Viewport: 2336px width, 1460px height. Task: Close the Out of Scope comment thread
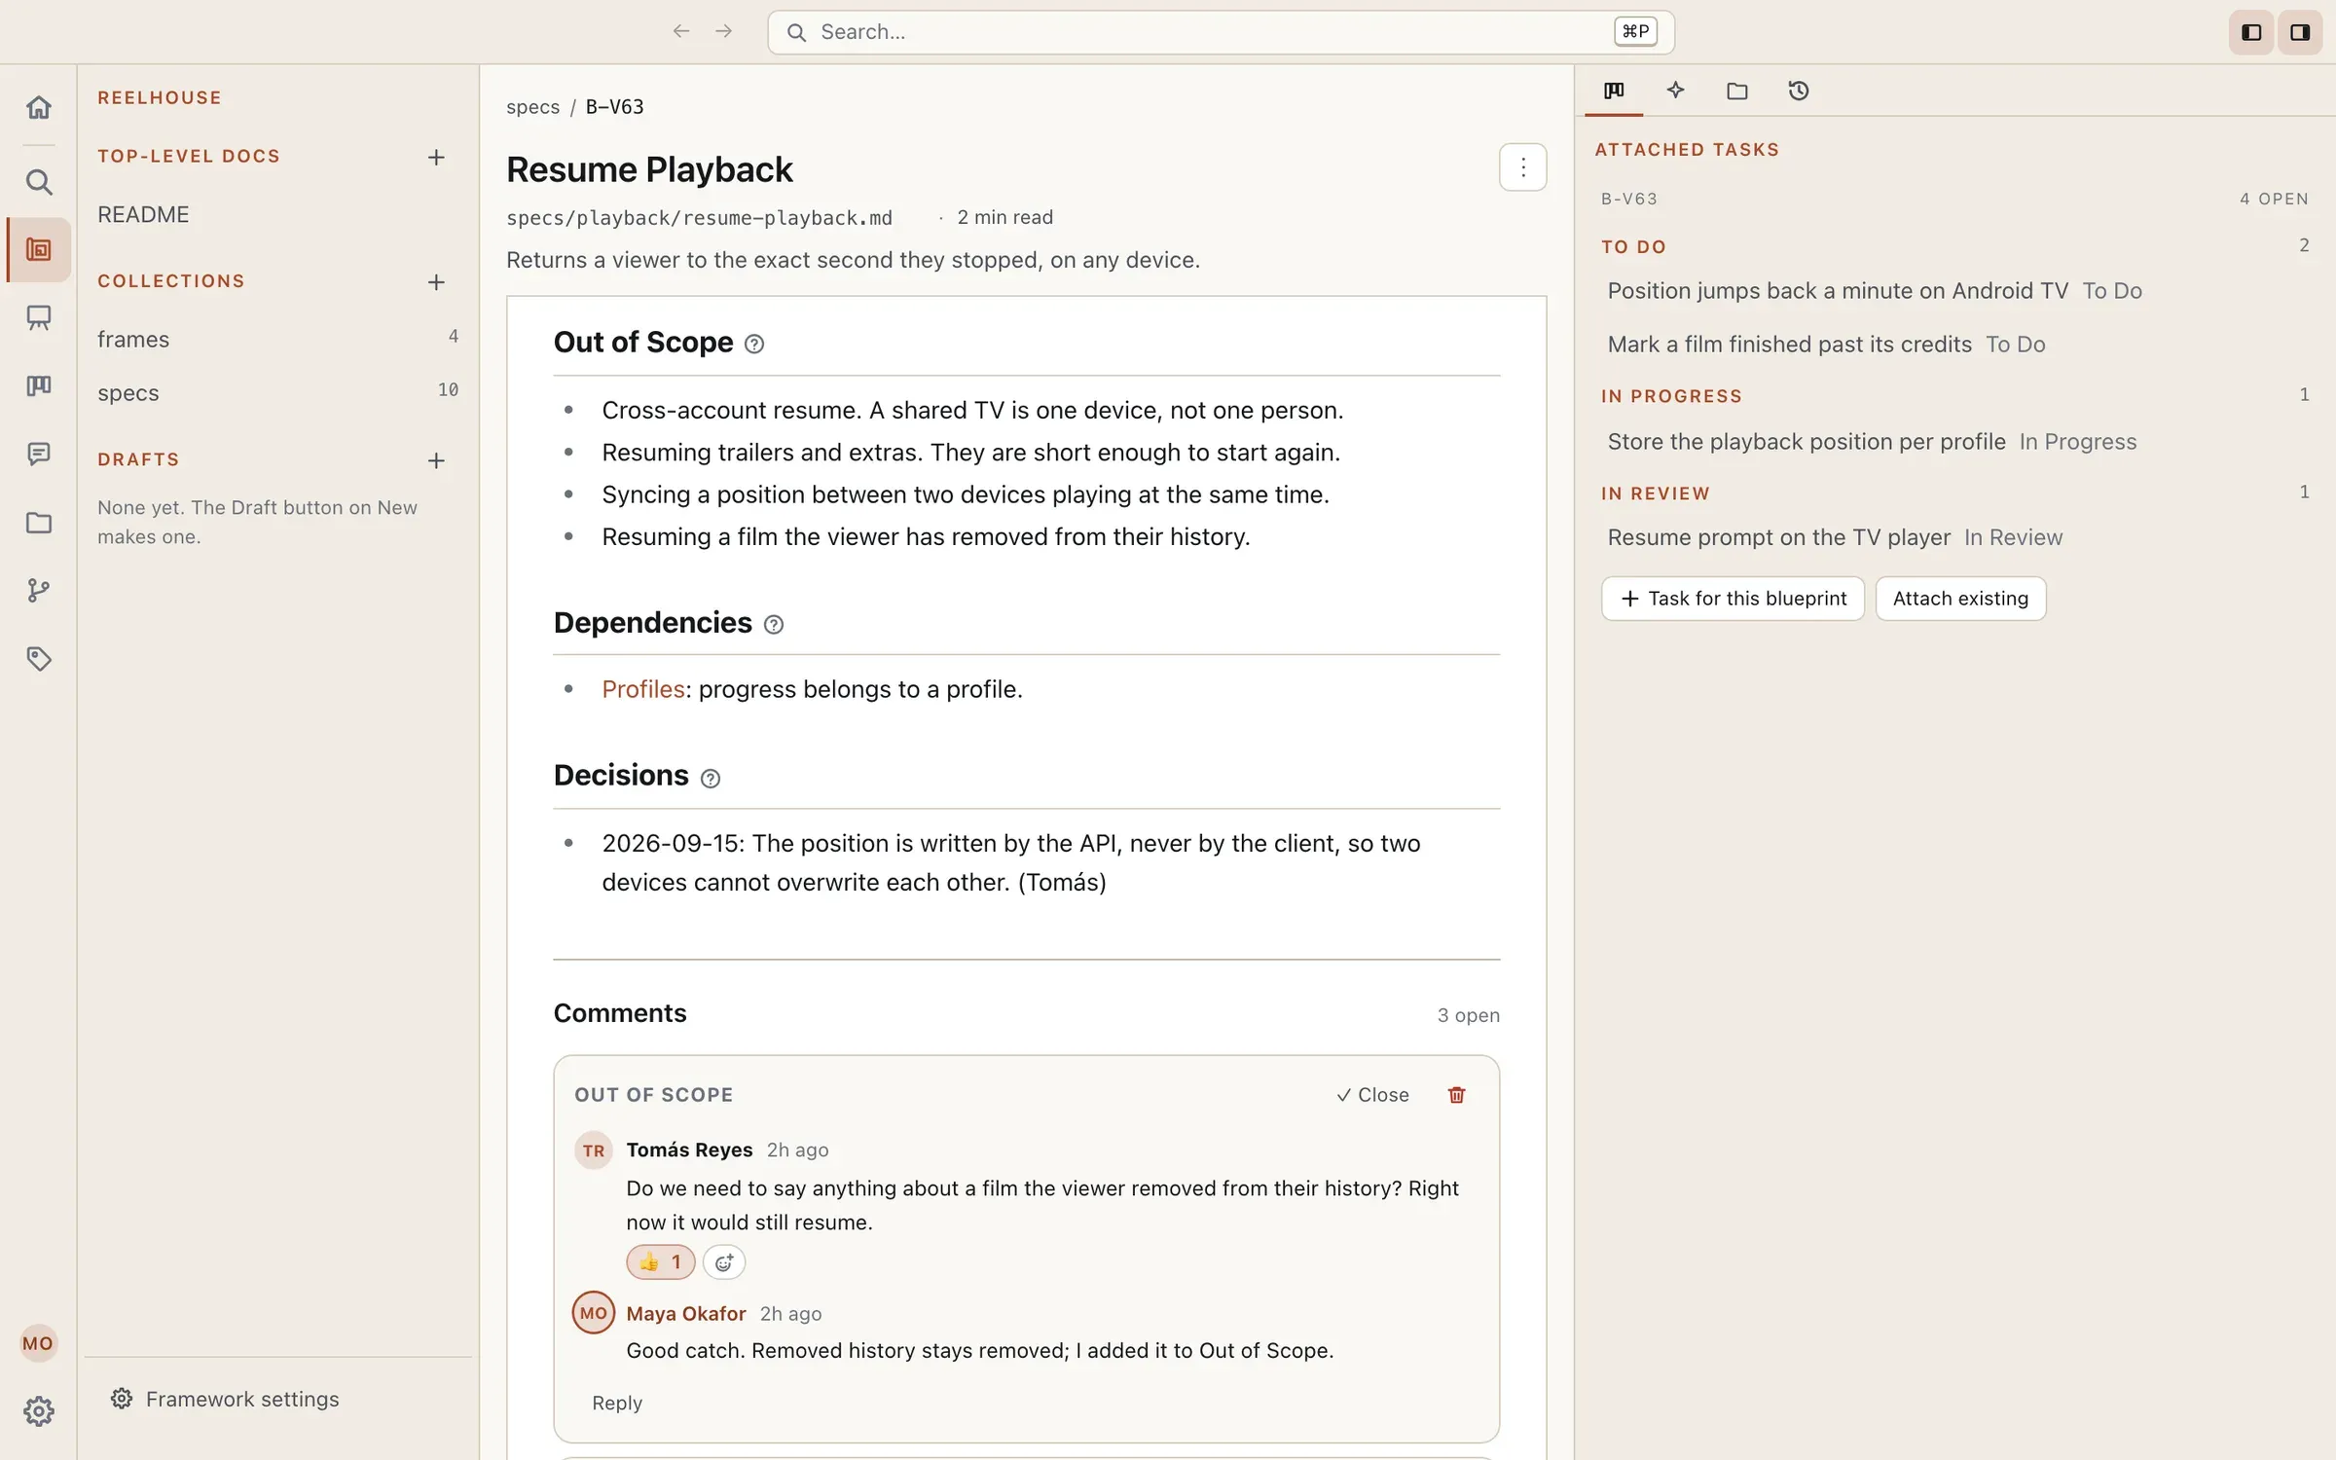pyautogui.click(x=1372, y=1095)
